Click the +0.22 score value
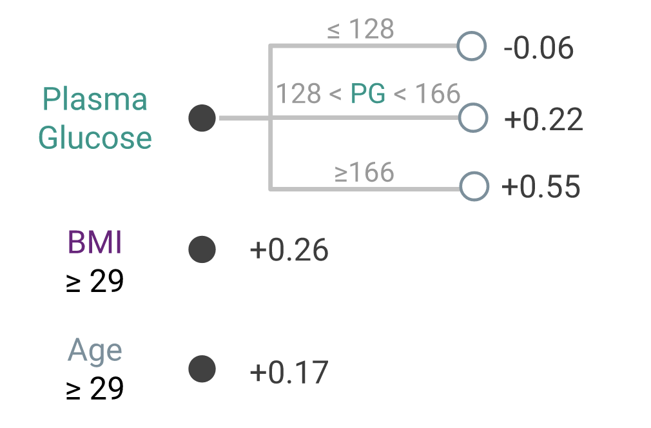Image resolution: width=651 pixels, height=428 pixels. pos(545,120)
